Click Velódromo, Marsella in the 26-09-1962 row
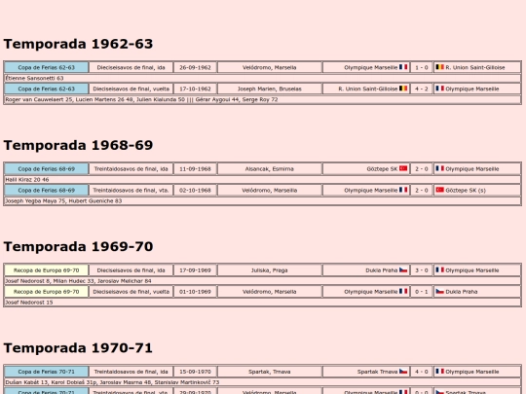Viewport: 526px width, 394px height. pyautogui.click(x=270, y=67)
